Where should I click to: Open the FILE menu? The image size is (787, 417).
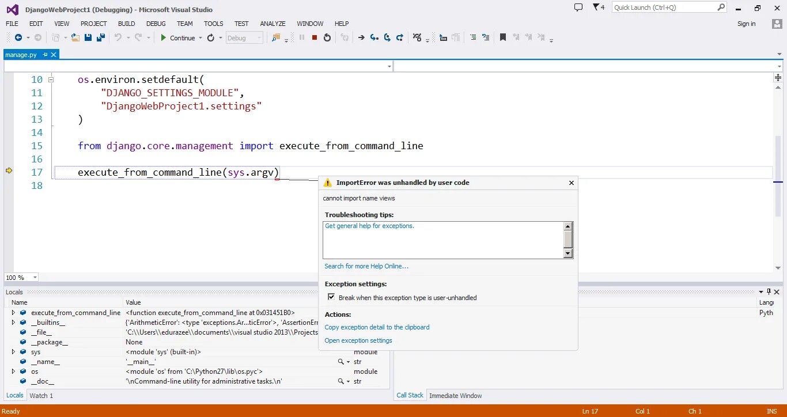click(x=12, y=24)
